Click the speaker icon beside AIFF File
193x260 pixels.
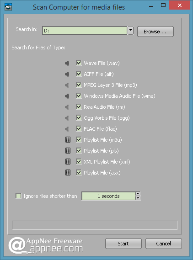click(x=67, y=74)
